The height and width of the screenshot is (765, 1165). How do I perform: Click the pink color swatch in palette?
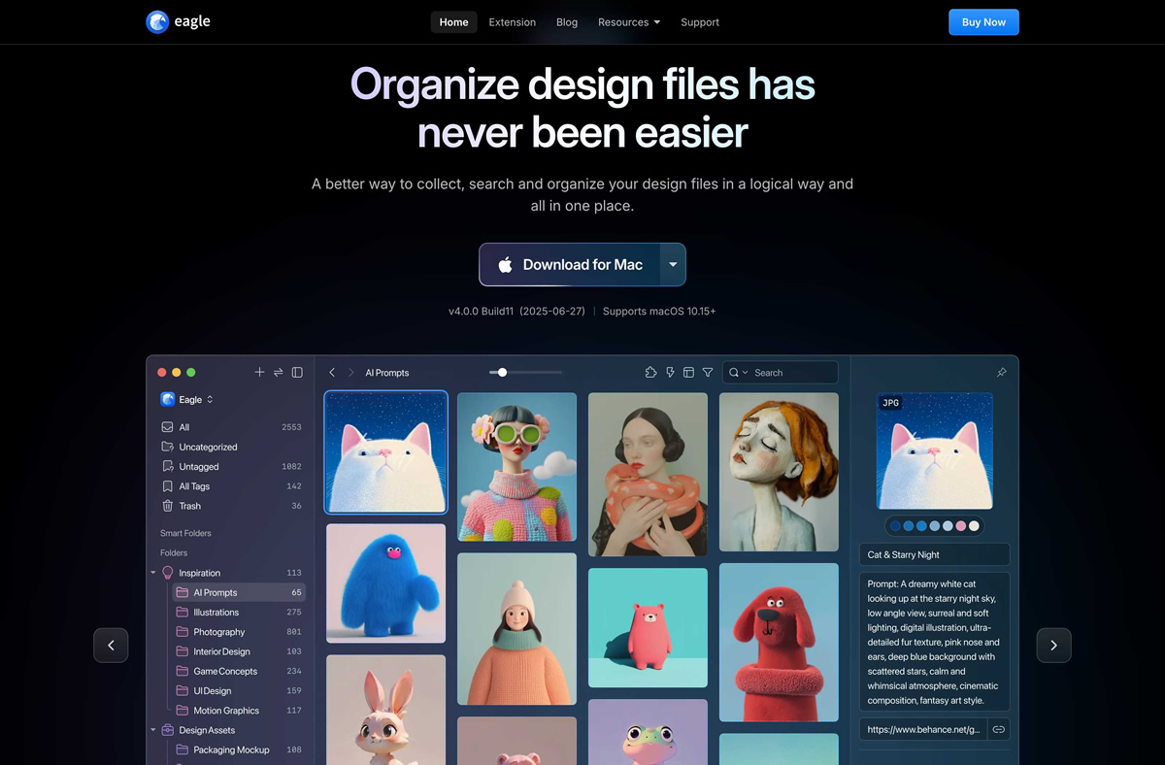961,526
